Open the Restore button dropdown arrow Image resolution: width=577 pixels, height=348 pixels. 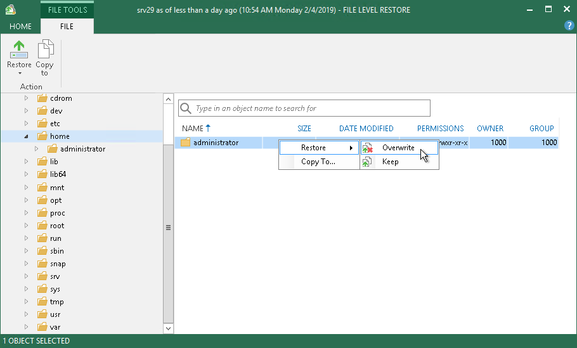pos(20,73)
